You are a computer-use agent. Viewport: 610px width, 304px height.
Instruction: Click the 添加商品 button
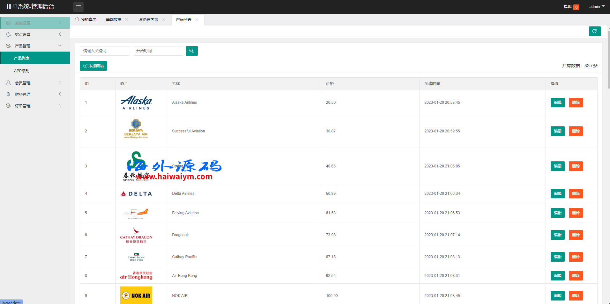[x=93, y=66]
